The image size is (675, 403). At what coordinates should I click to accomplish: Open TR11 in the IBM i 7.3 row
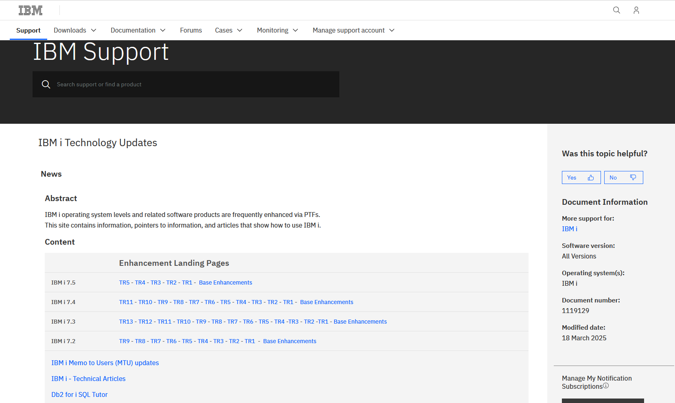(x=164, y=322)
